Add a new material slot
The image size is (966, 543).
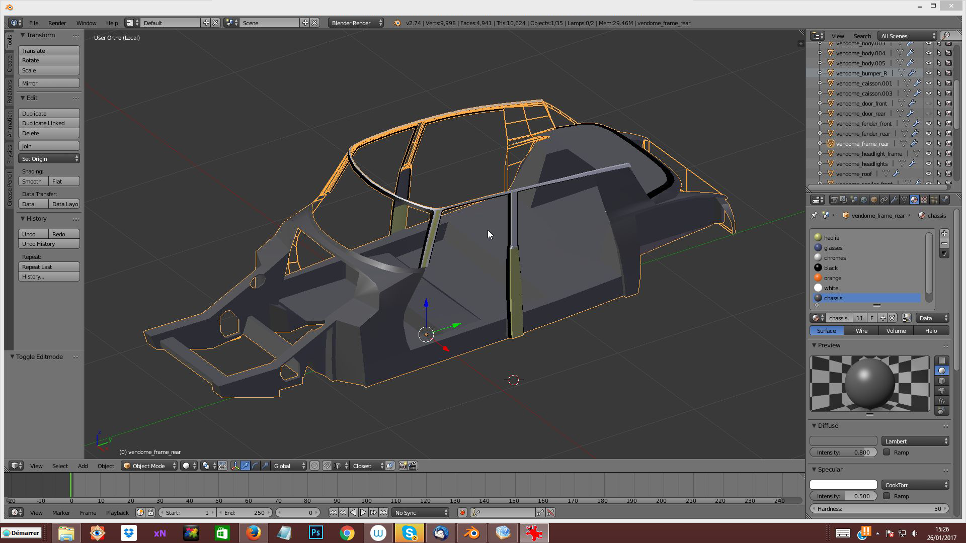tap(944, 233)
